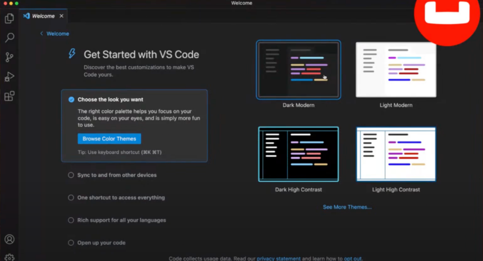483x261 pixels.
Task: Open the privacy statement link
Action: 278,259
